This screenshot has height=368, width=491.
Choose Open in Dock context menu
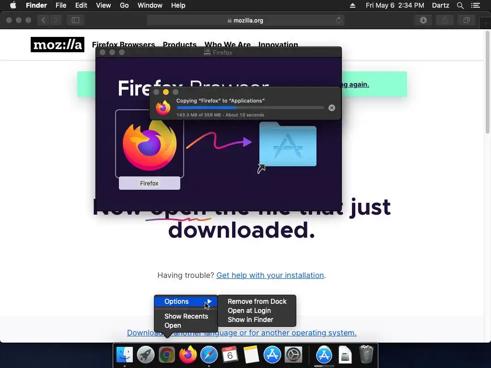tap(173, 325)
